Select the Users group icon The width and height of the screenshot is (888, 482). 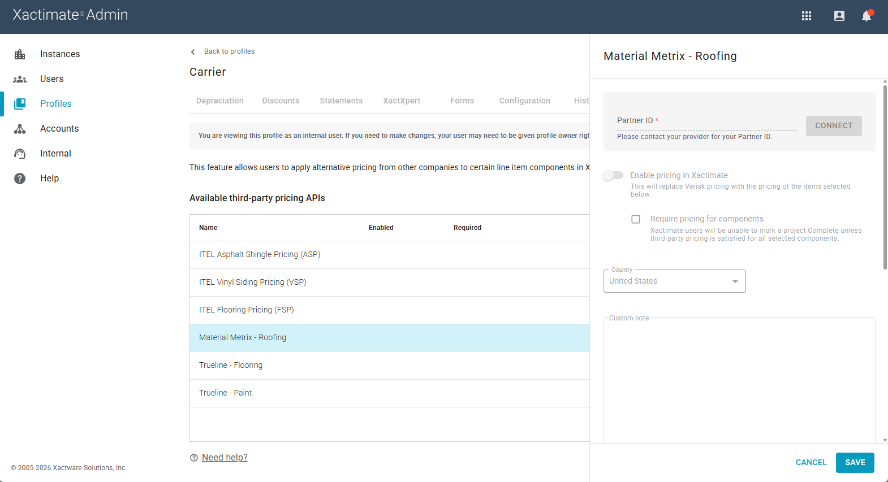(20, 79)
